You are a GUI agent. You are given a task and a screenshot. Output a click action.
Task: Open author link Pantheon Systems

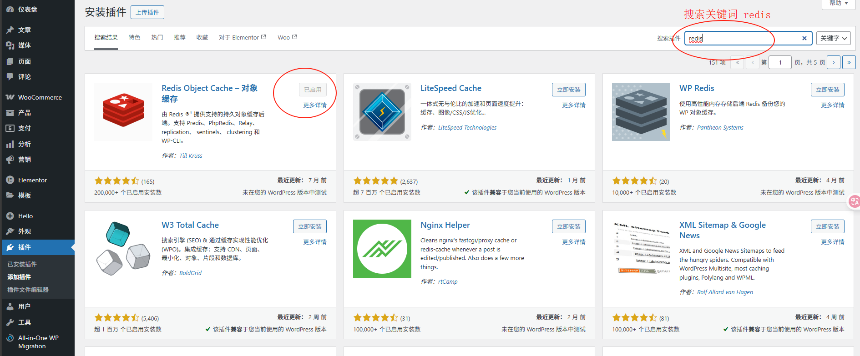click(720, 128)
